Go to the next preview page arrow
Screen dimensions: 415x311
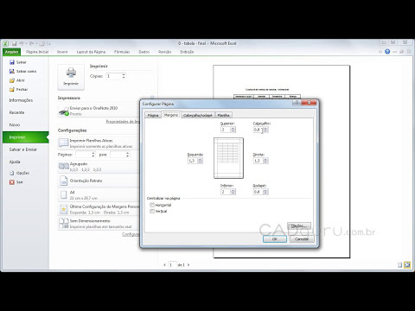(188, 265)
